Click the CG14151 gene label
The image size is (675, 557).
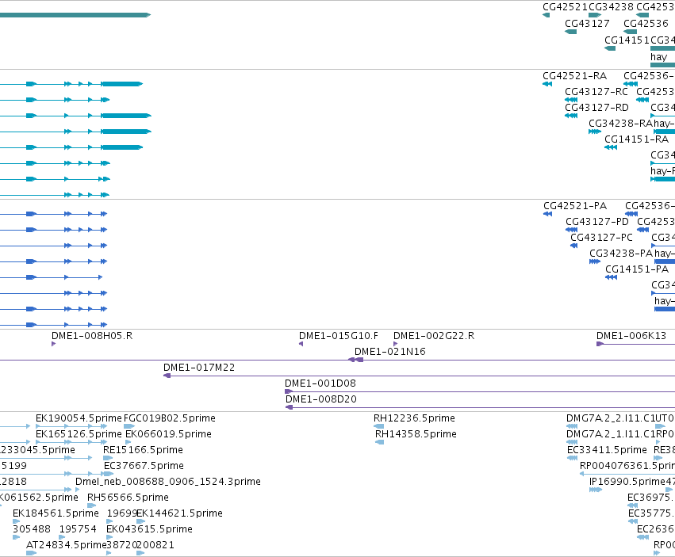(x=627, y=40)
